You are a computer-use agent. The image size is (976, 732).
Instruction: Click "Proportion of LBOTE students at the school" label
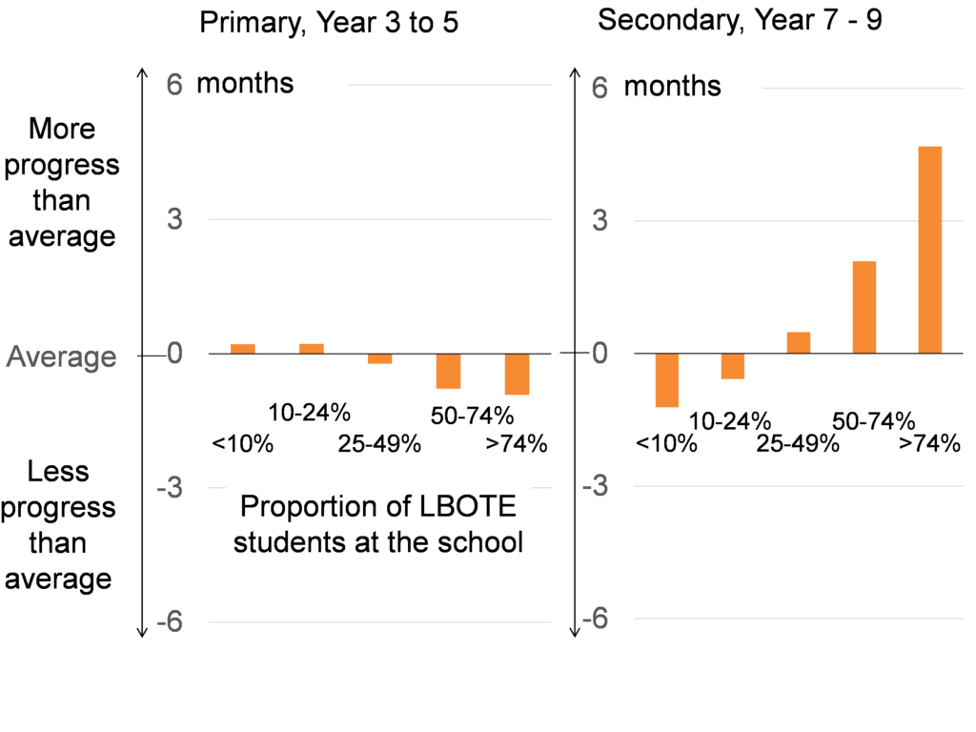pyautogui.click(x=379, y=524)
